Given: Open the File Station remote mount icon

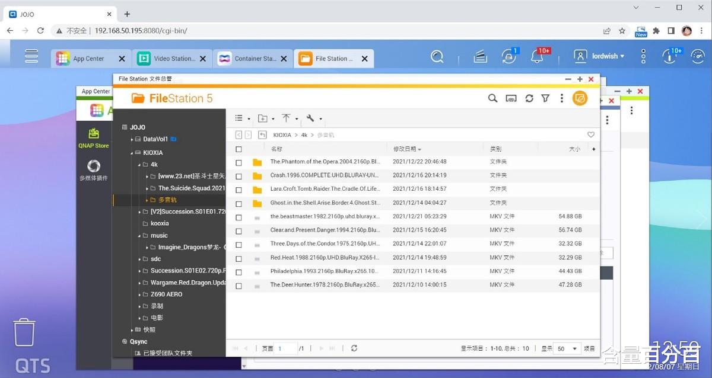Looking at the screenshot, I should click(511, 98).
